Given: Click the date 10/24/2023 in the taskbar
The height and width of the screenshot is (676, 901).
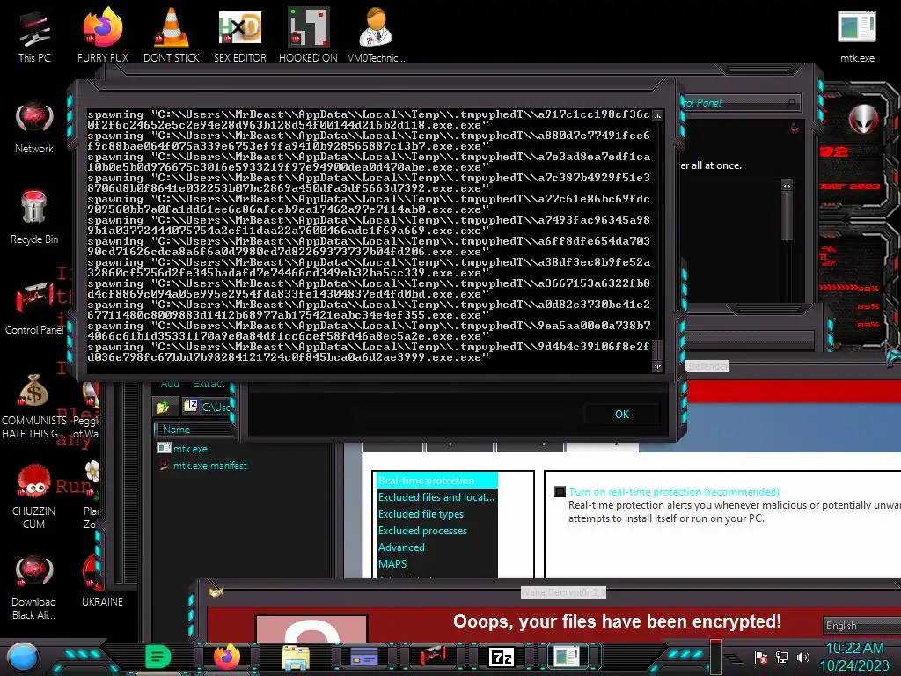Looking at the screenshot, I should click(x=853, y=665).
